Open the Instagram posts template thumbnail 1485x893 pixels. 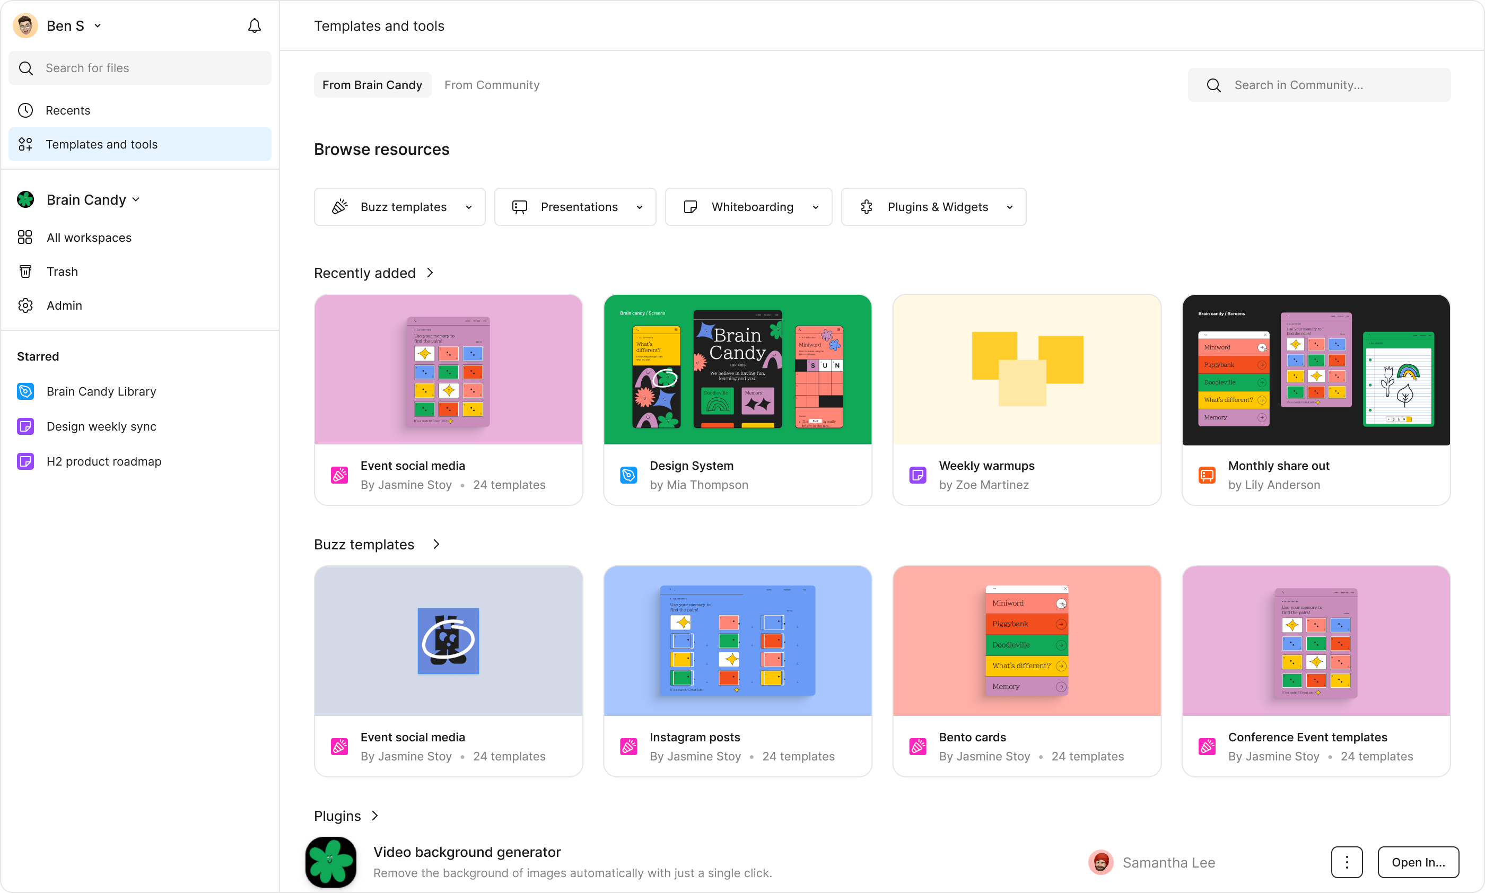pyautogui.click(x=737, y=641)
